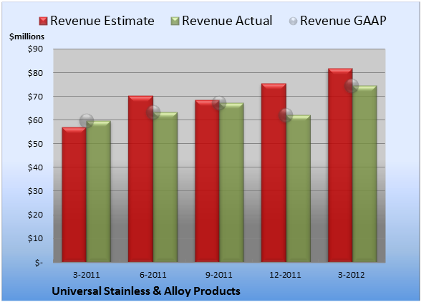421x302 pixels.
Task: Select the Revenue Actual legend label
Action: coord(227,21)
